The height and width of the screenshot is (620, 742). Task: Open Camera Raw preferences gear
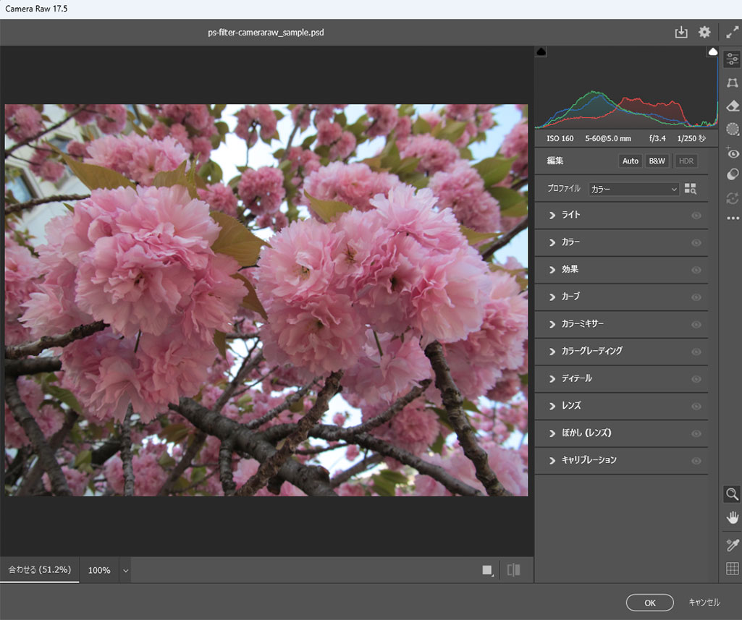tap(704, 33)
